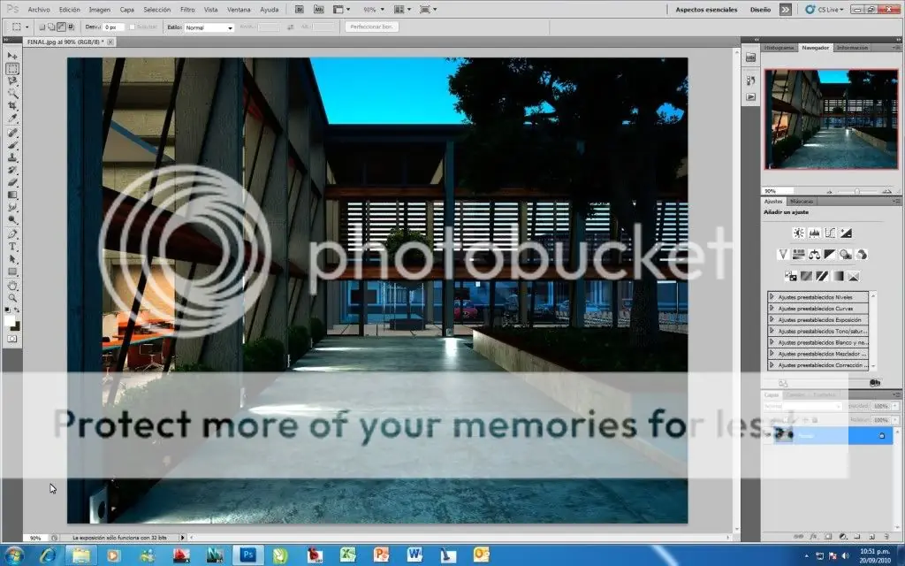Image resolution: width=905 pixels, height=566 pixels.
Task: Launch Mini Bridge from menu bar
Action: [318, 9]
